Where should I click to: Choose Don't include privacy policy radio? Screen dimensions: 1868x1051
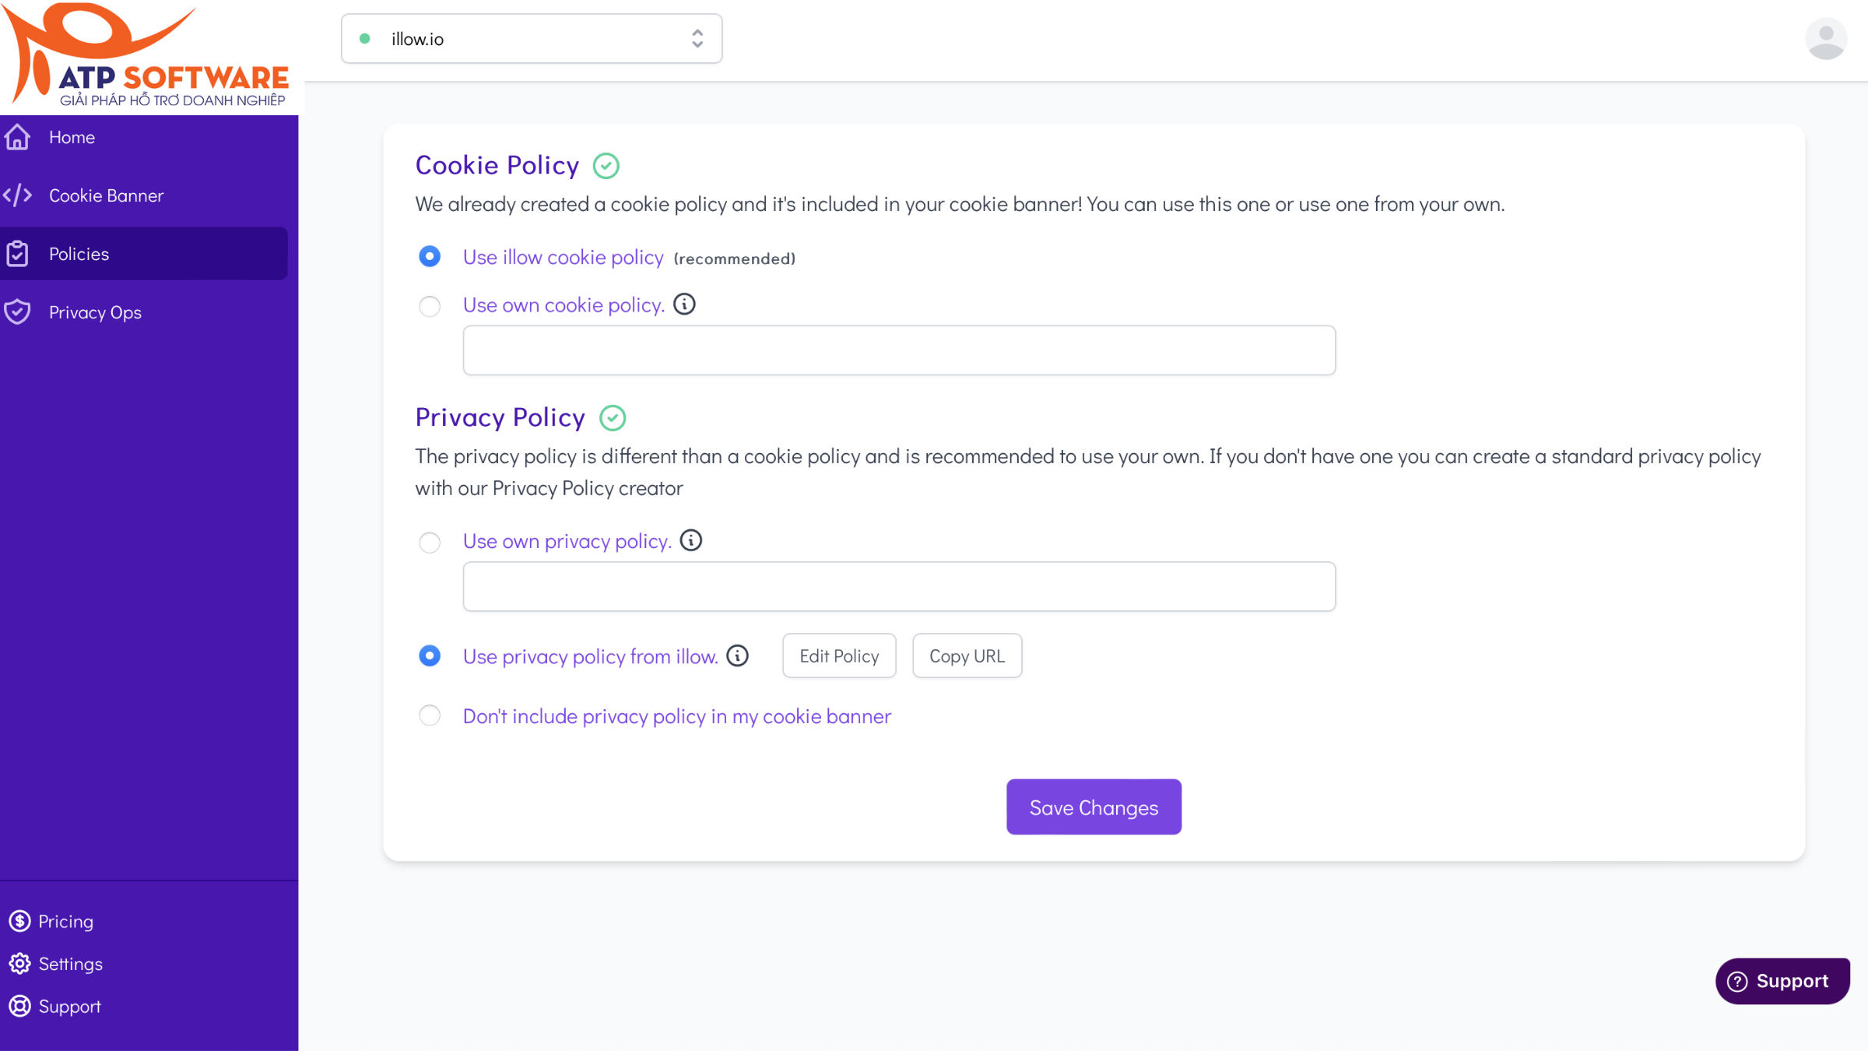click(430, 715)
